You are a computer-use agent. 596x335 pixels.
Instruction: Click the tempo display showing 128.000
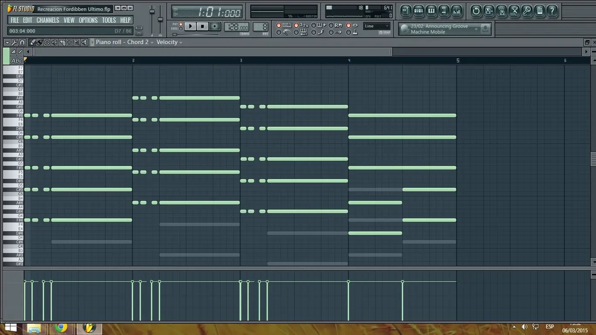coord(236,27)
